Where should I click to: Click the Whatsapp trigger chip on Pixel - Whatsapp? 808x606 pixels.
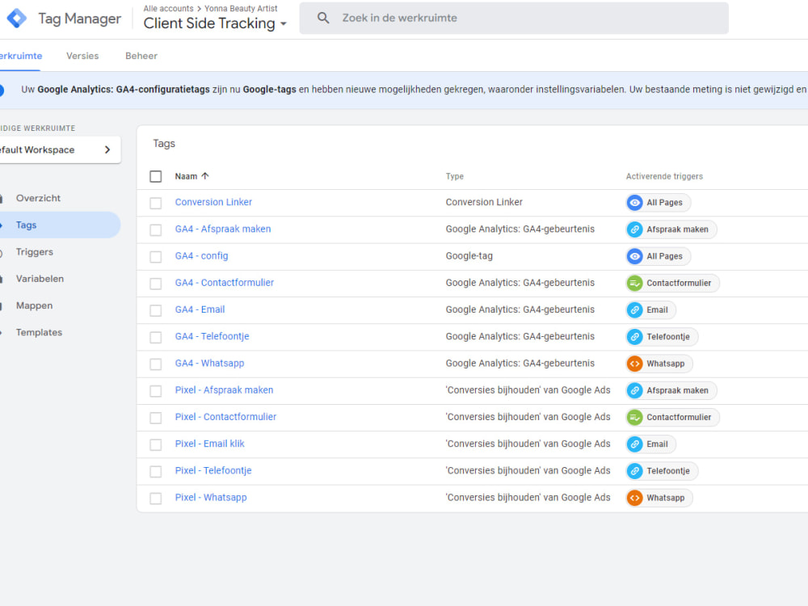(659, 498)
